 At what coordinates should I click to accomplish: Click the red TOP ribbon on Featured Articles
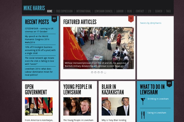[131, 19]
